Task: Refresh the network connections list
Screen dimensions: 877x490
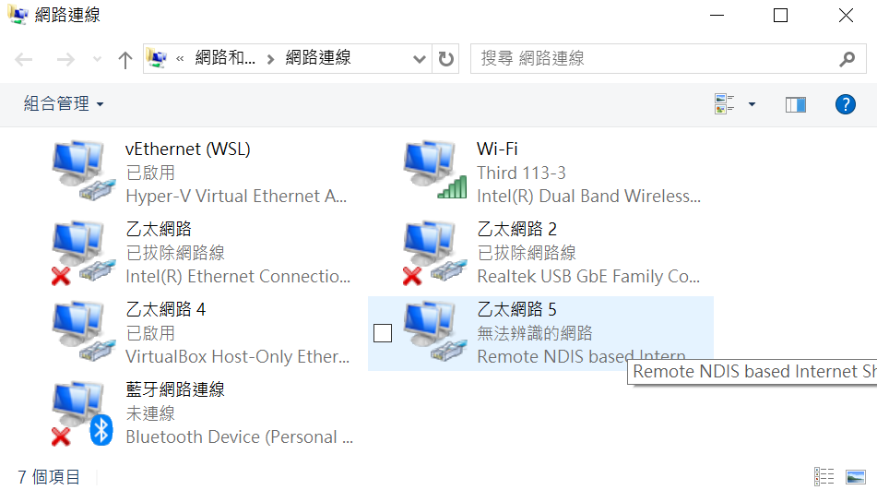Action: pos(445,59)
